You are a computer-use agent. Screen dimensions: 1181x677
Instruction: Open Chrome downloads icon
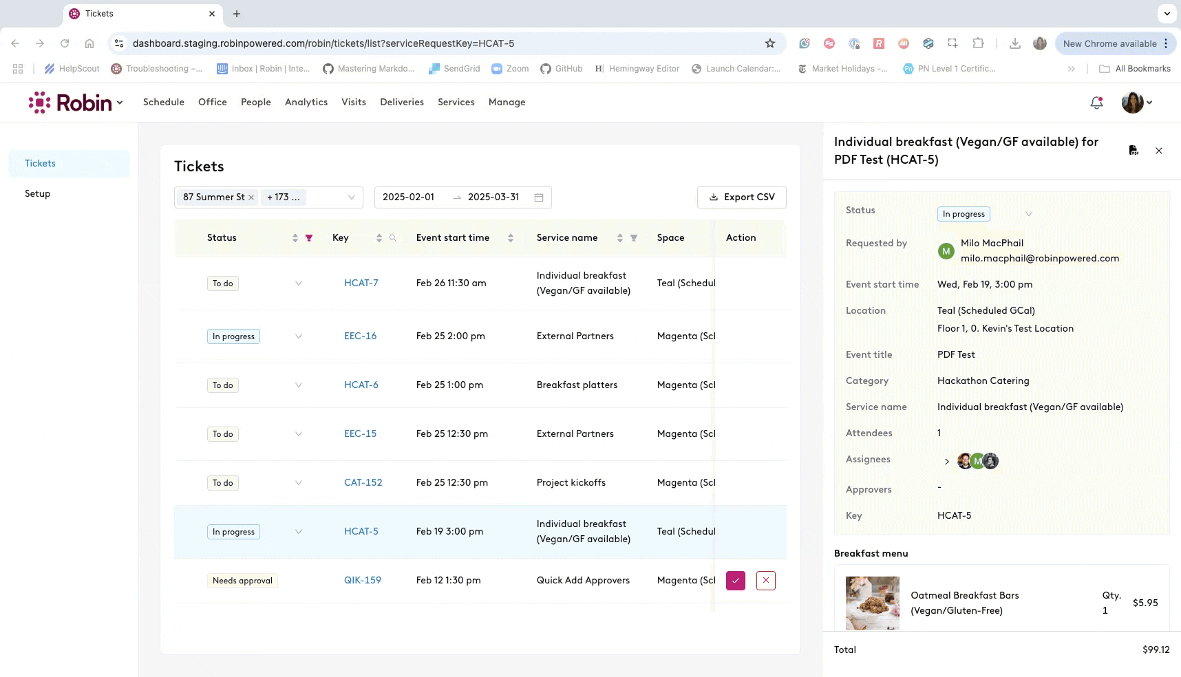coord(1014,43)
